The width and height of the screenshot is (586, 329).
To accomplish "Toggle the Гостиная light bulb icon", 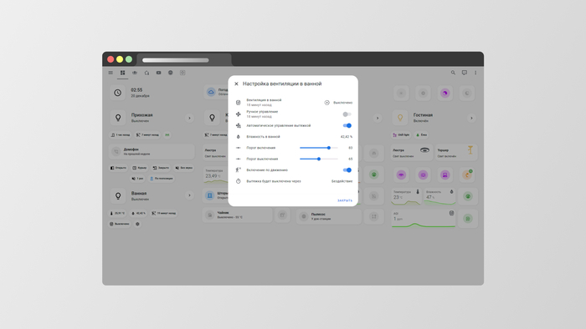I will coord(400,118).
